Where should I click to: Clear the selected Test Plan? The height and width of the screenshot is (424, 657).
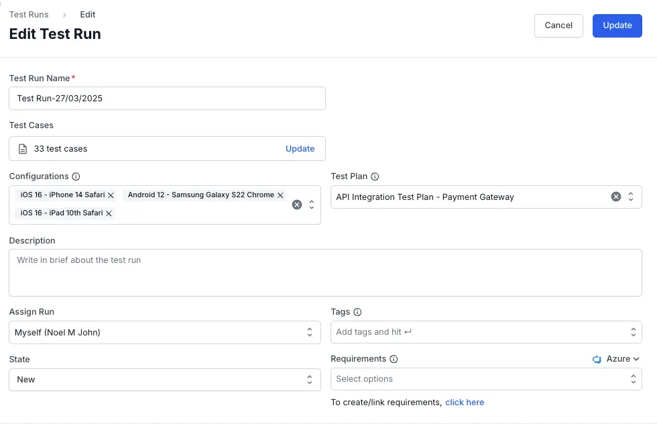(x=615, y=197)
